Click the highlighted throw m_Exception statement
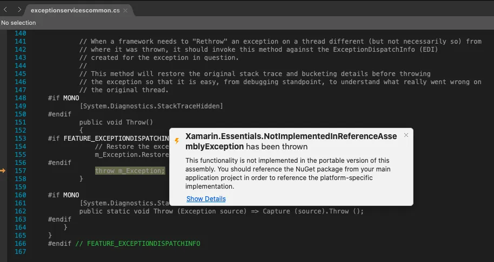 pyautogui.click(x=130, y=171)
